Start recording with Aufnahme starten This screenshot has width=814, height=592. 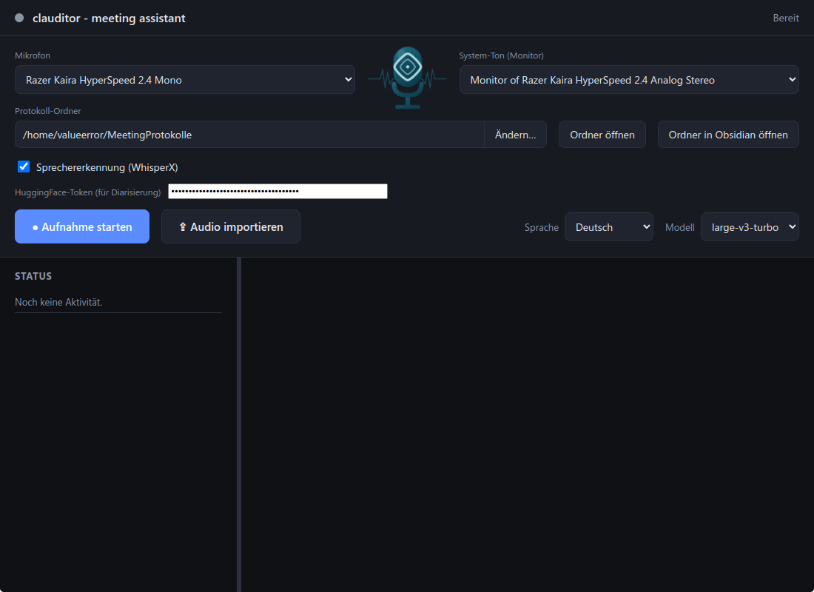(82, 226)
